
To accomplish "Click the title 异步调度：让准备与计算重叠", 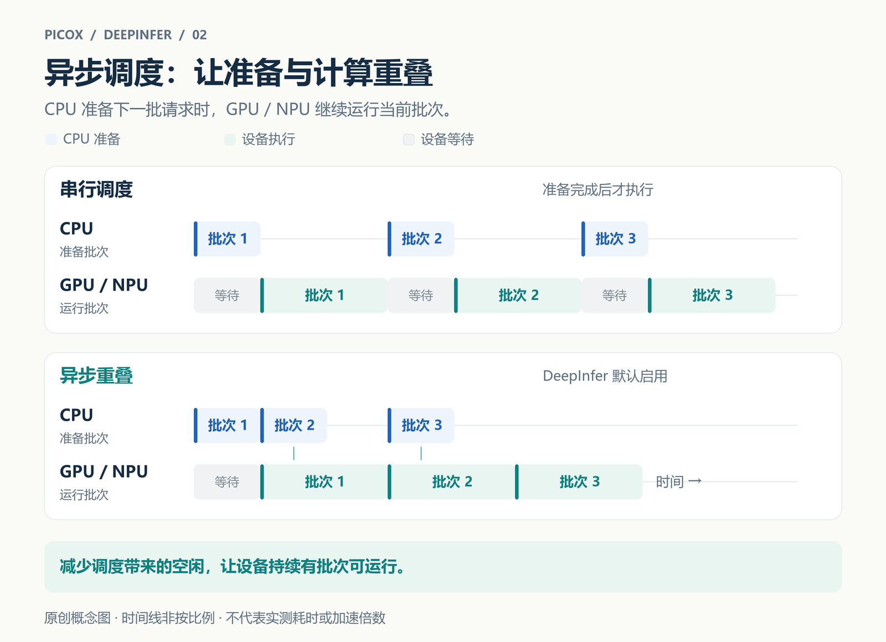I will pos(239,73).
